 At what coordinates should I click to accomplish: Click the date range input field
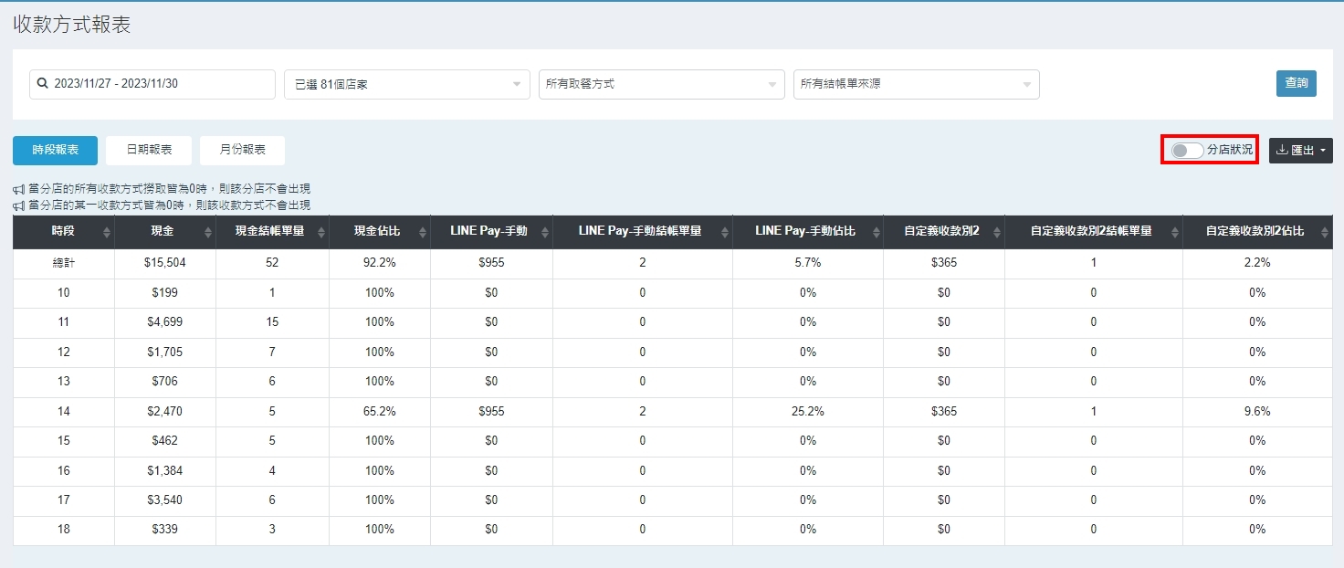[152, 84]
